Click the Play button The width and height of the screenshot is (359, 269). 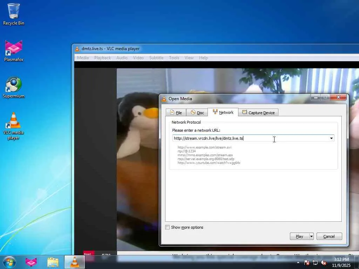click(x=299, y=236)
